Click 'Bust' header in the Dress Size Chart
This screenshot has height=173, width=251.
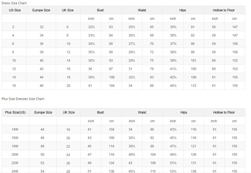tap(100, 10)
